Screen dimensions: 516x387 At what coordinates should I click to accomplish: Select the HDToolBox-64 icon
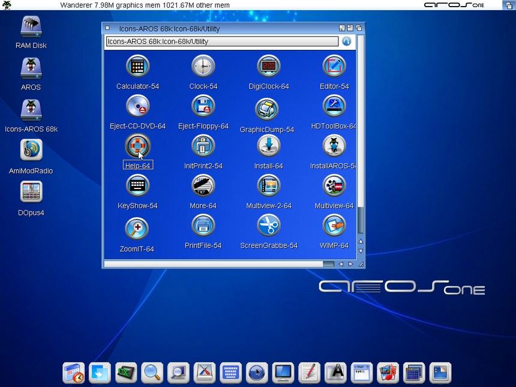(334, 106)
